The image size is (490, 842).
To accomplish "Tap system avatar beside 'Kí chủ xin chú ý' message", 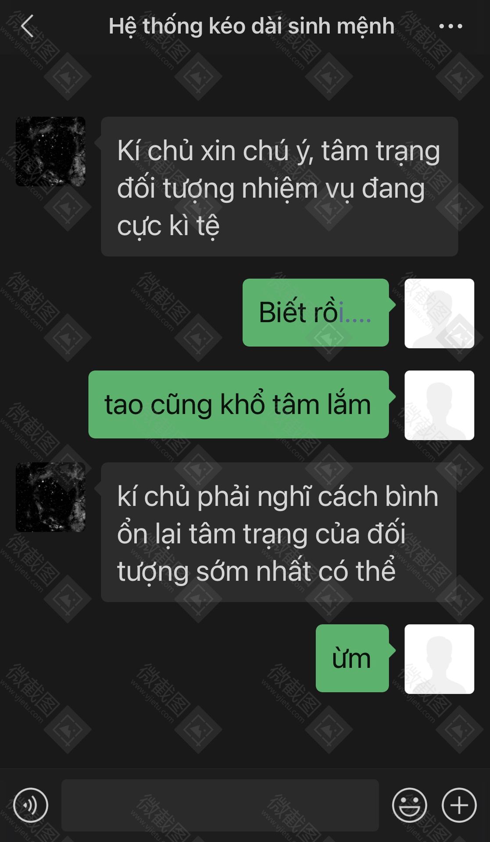I will 50,151.
